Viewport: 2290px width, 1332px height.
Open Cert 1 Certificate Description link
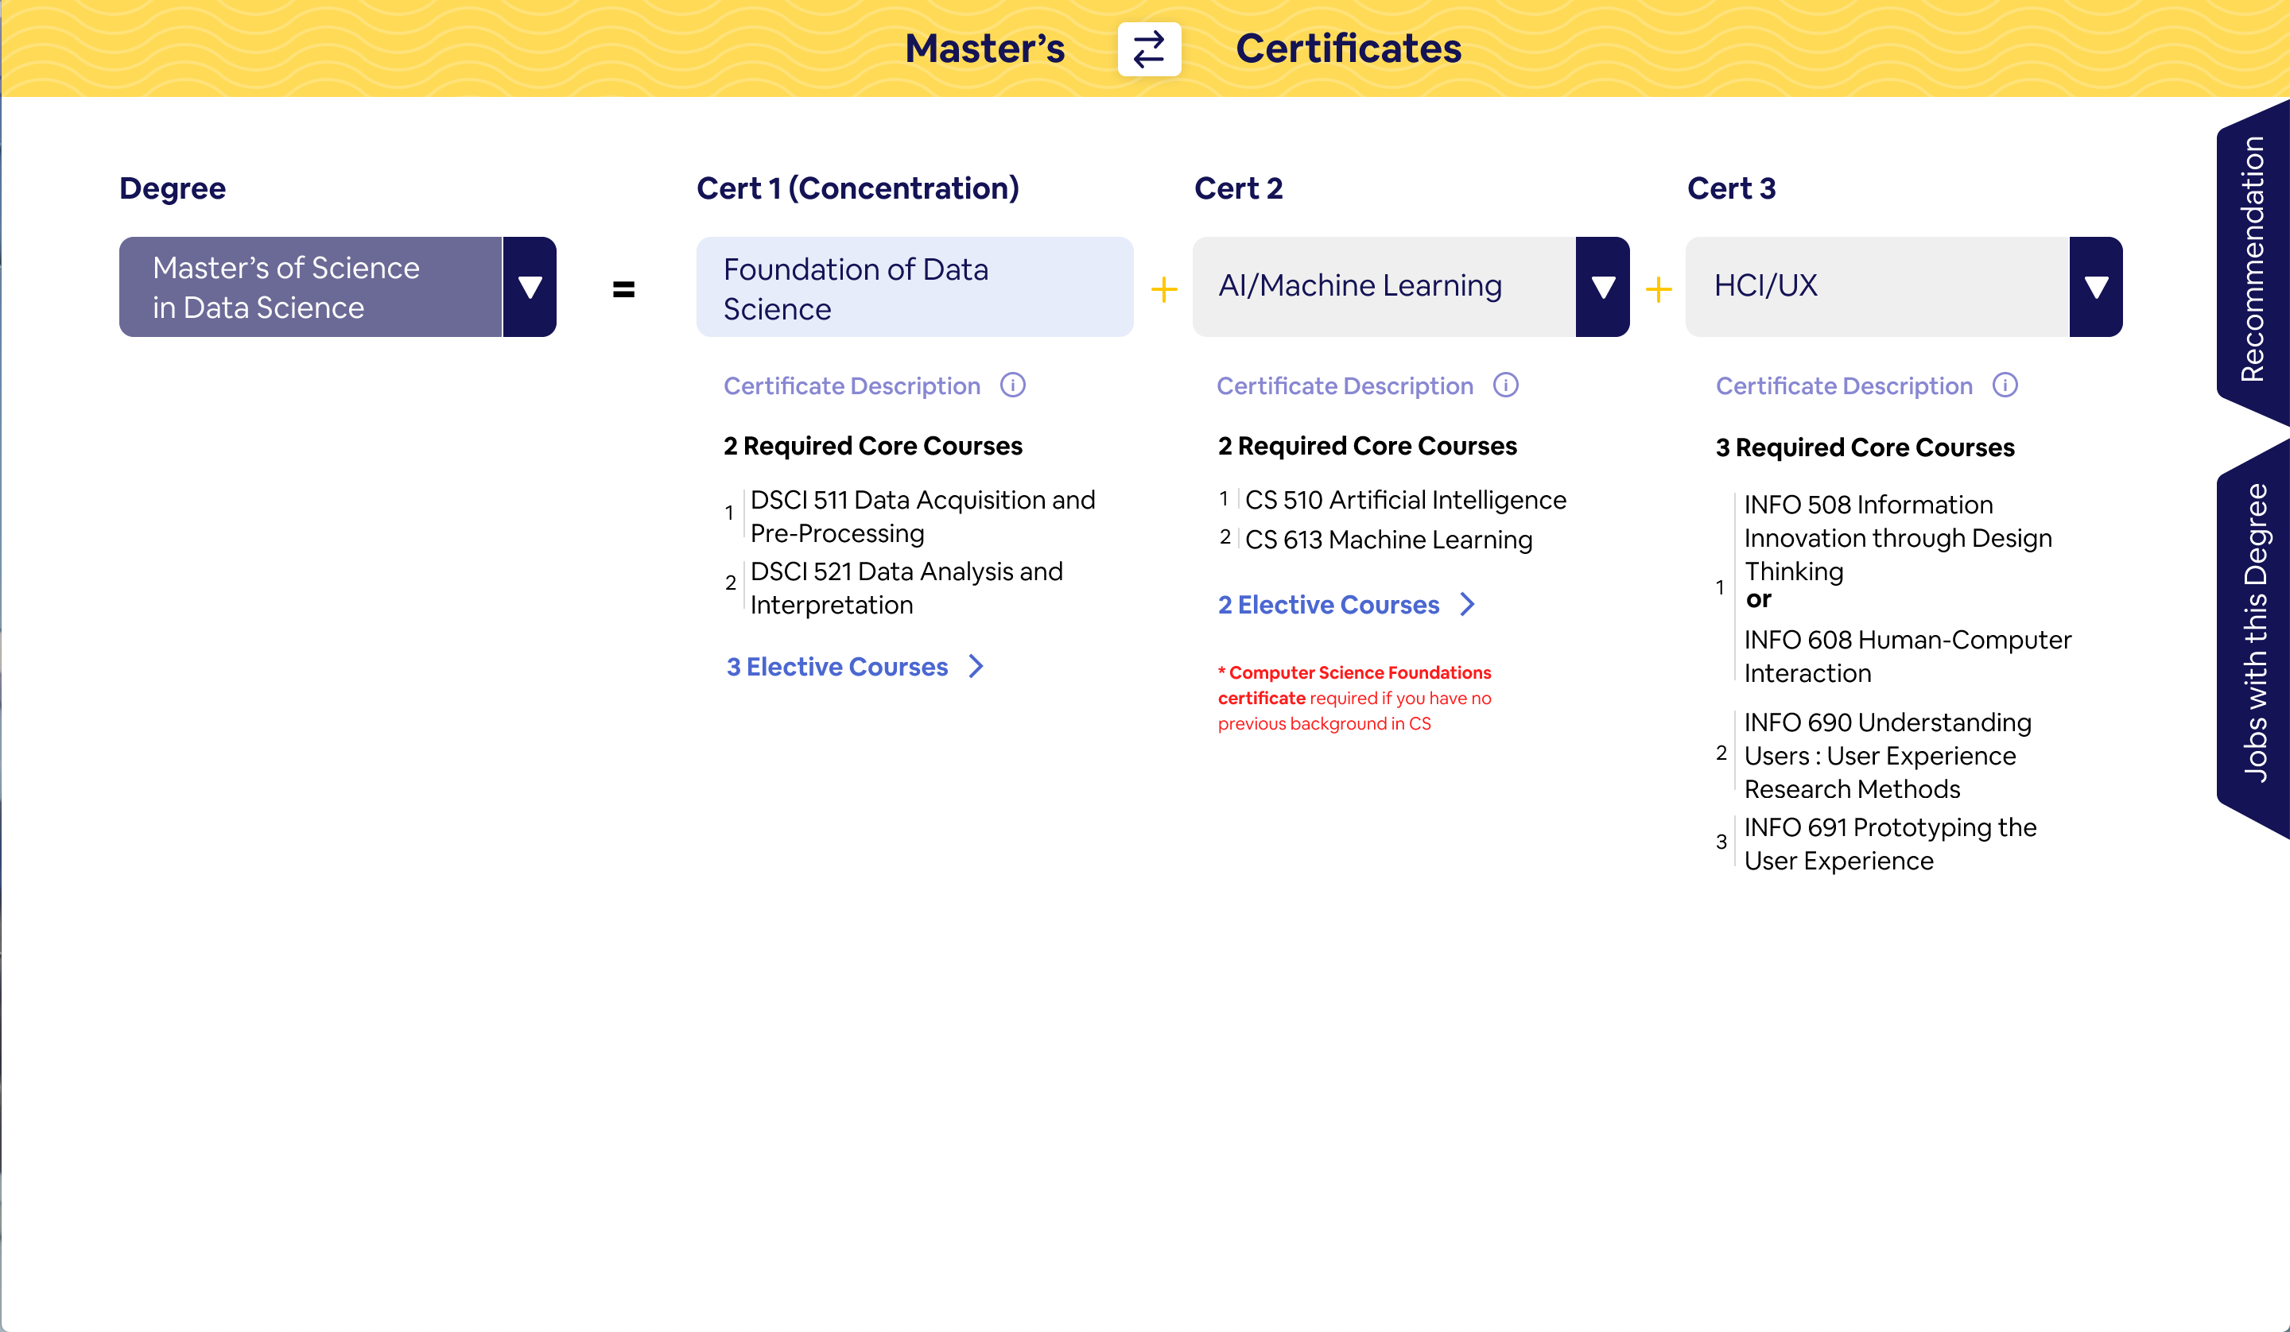[852, 386]
